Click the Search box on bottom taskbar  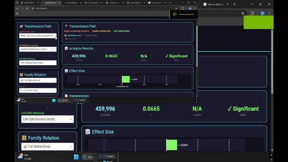pos(87,157)
